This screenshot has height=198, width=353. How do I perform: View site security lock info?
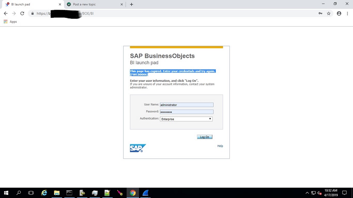point(32,13)
